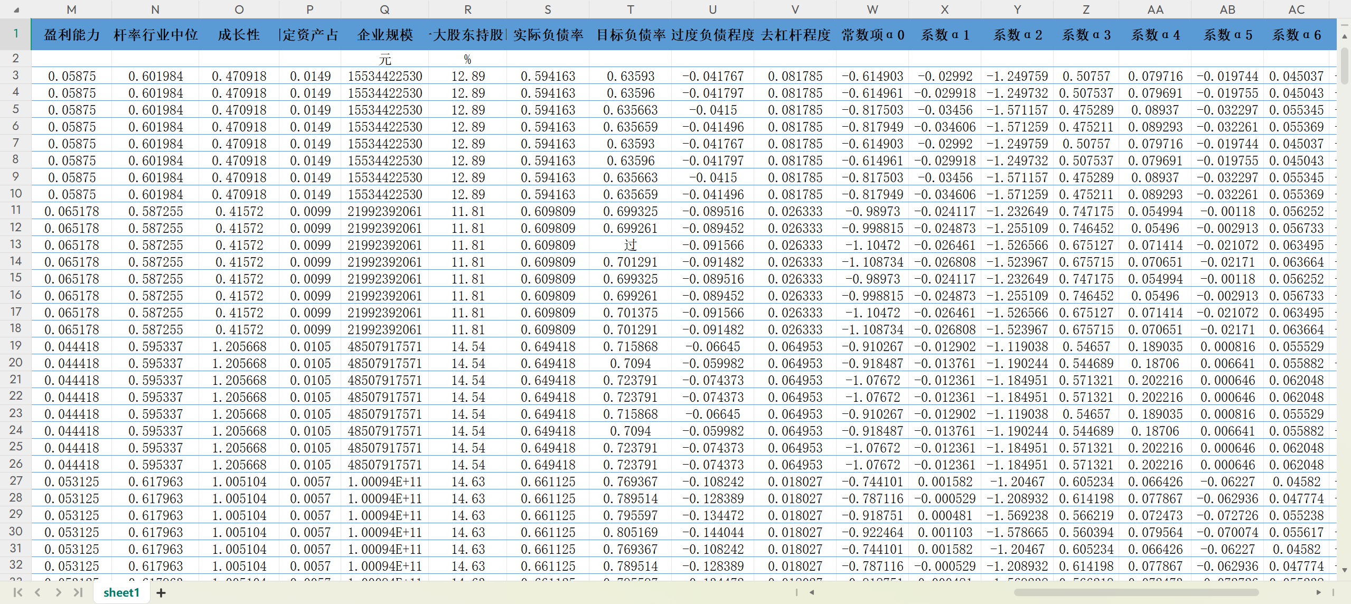Click the horizontal scrollbar thumb

[1136, 592]
